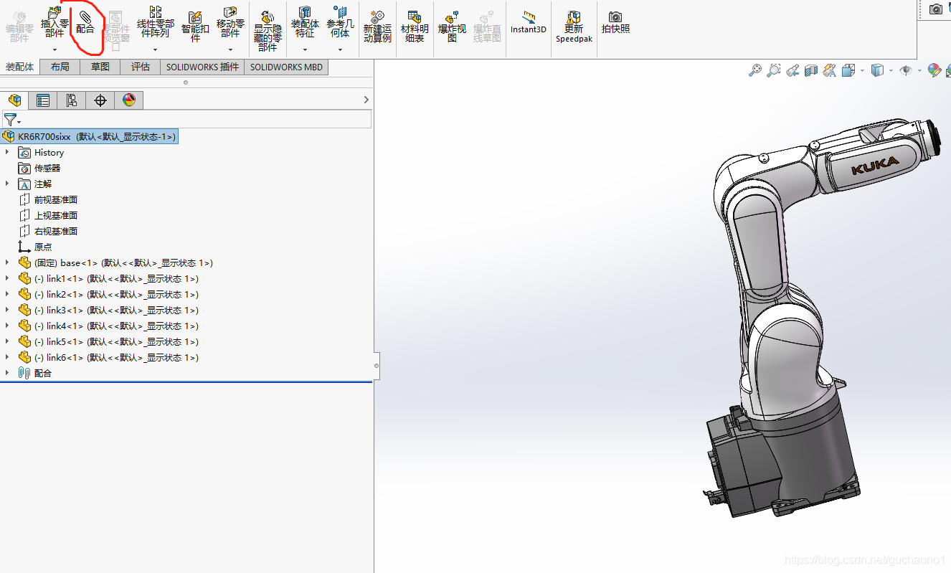Switch to the 装配体 tab
Image resolution: width=951 pixels, height=573 pixels.
[x=20, y=67]
